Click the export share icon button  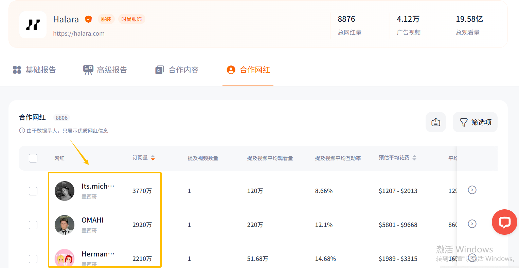coord(435,122)
